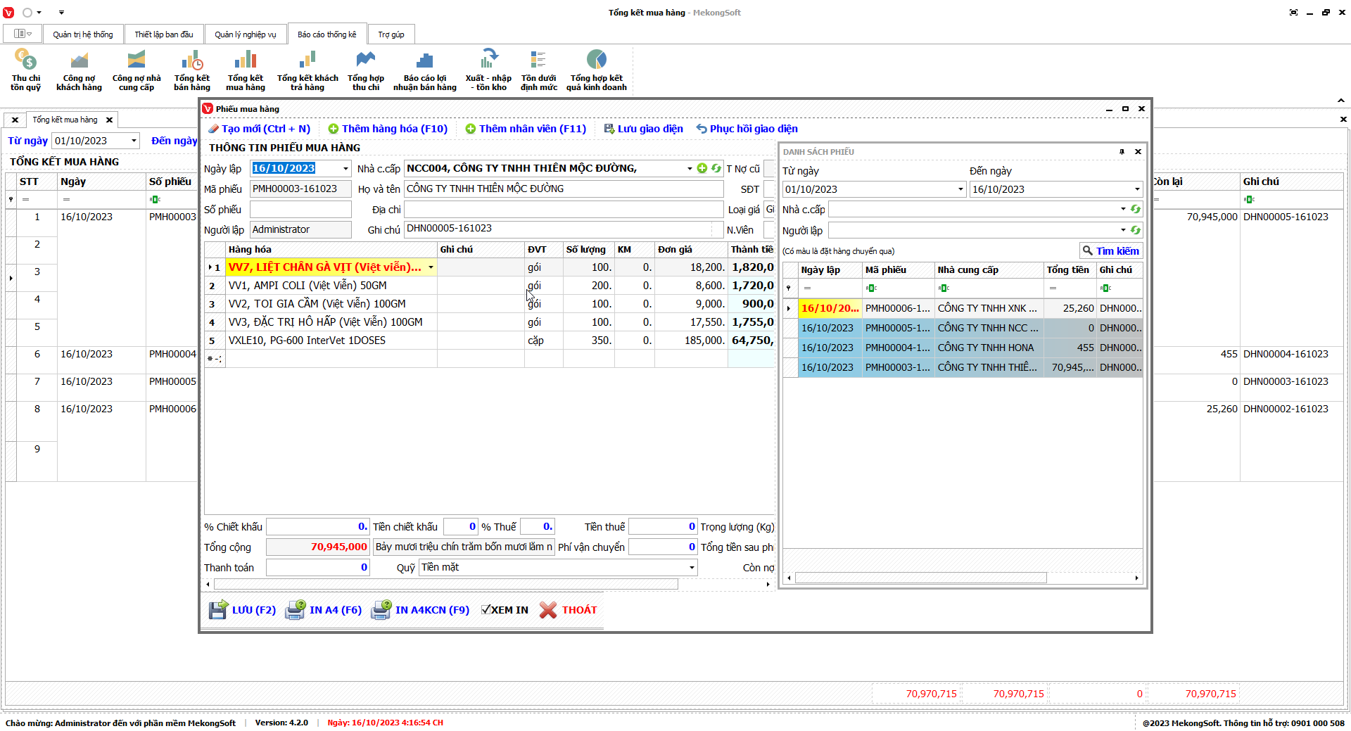Open Tổng hợp kết quả kinh doanh chart
Screen dimensions: 1351x731
tap(596, 70)
